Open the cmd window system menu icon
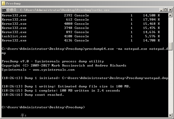This screenshot has height=119, width=174. coord(4,10)
